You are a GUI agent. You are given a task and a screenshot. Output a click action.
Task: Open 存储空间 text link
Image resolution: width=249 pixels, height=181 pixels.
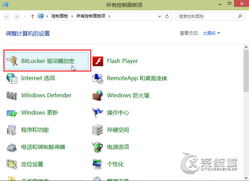pos(118,130)
